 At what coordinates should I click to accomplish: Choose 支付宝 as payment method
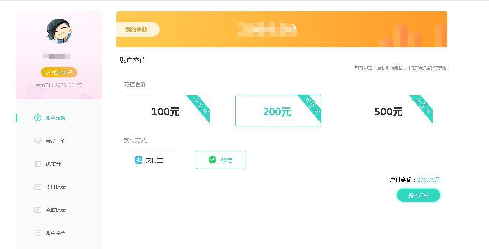coord(149,160)
